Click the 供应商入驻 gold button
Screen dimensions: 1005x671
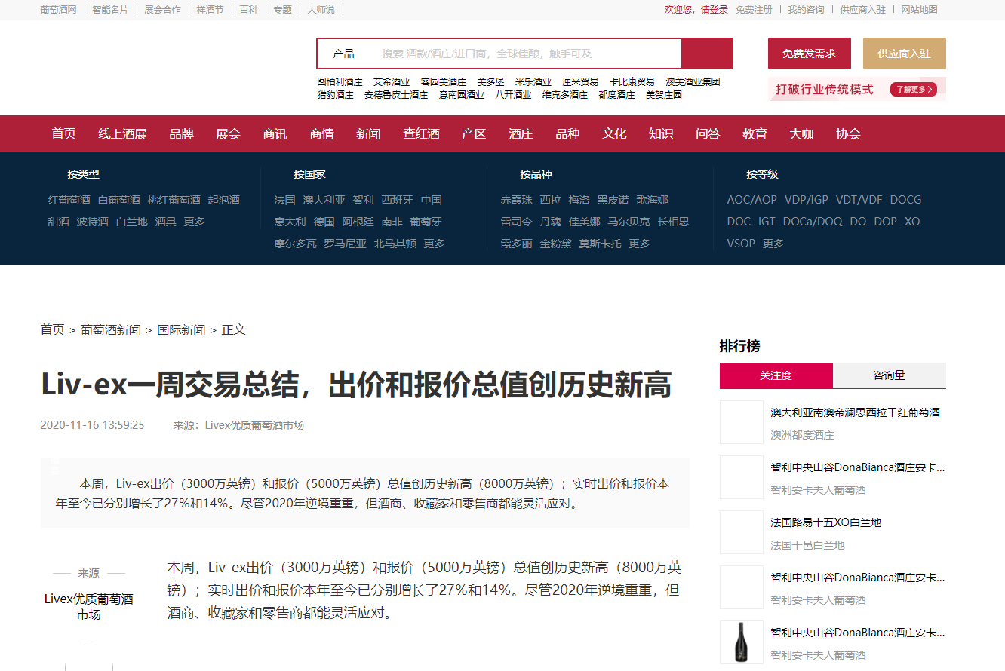pyautogui.click(x=904, y=54)
